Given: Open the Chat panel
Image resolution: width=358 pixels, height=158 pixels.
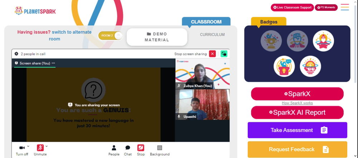Looking at the screenshot, I should click(x=128, y=150).
